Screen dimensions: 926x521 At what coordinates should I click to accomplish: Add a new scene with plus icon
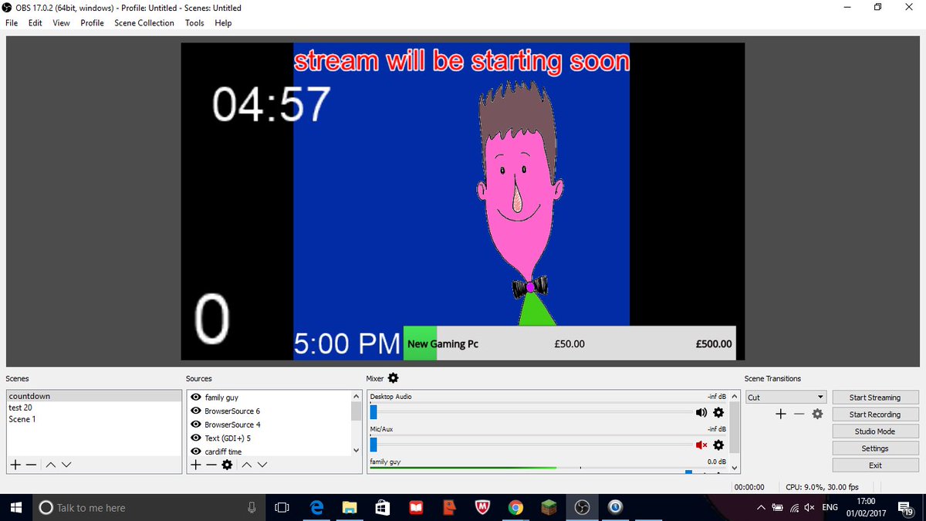pos(15,465)
